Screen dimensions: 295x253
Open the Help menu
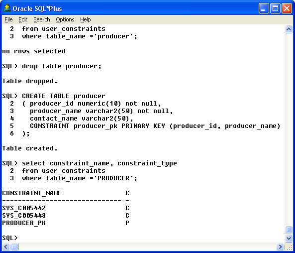tap(85, 19)
